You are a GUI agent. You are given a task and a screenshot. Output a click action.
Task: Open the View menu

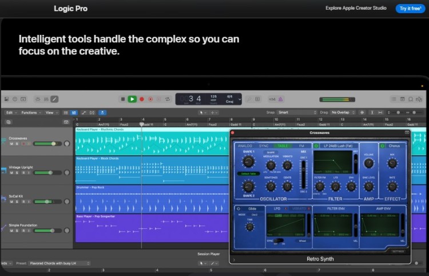51,113
